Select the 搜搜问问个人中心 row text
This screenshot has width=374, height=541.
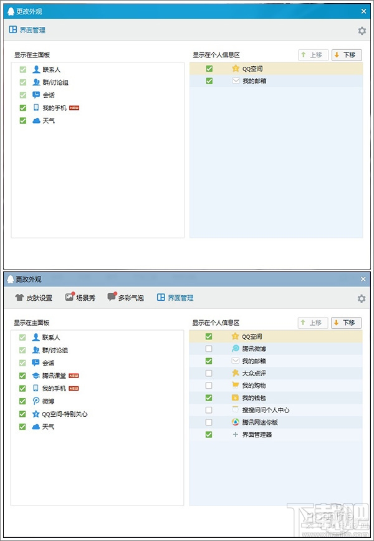(x=266, y=410)
